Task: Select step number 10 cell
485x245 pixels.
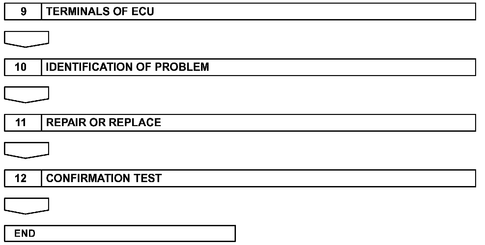Action: (23, 67)
